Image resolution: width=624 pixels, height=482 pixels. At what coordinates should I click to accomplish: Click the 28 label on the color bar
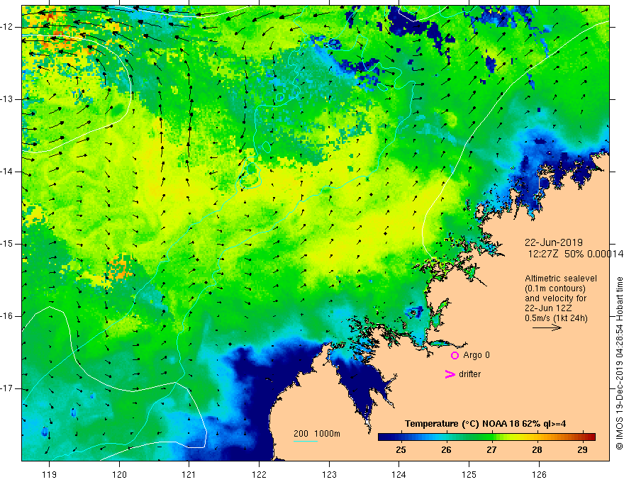click(537, 450)
